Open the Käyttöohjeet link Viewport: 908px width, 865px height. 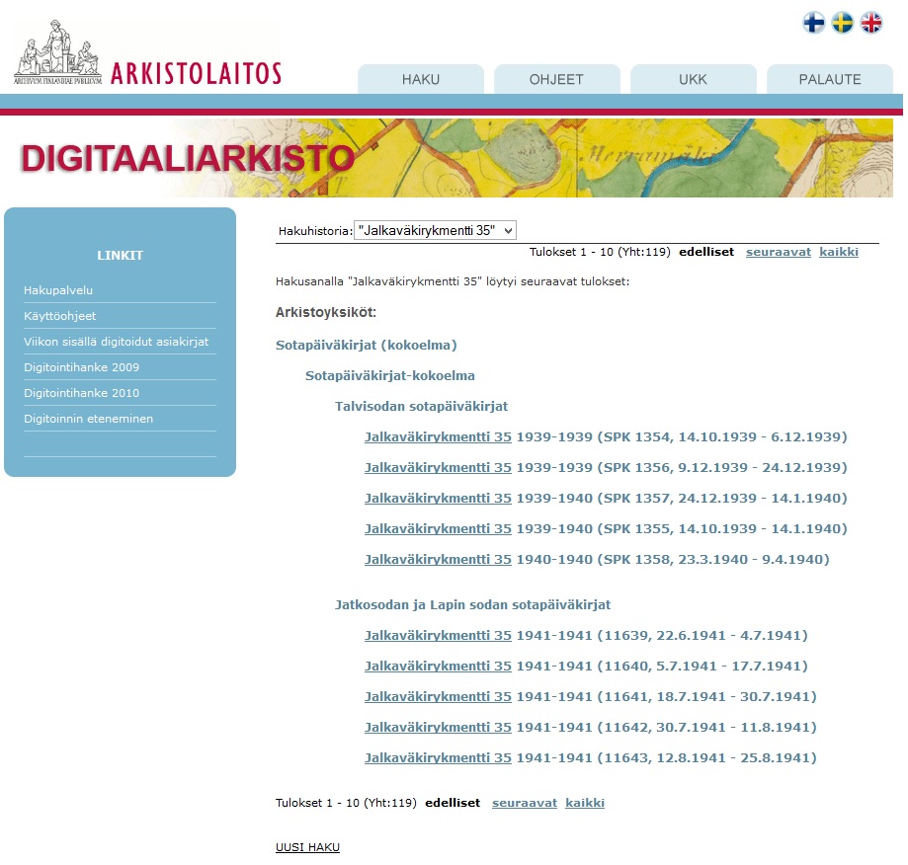point(61,318)
